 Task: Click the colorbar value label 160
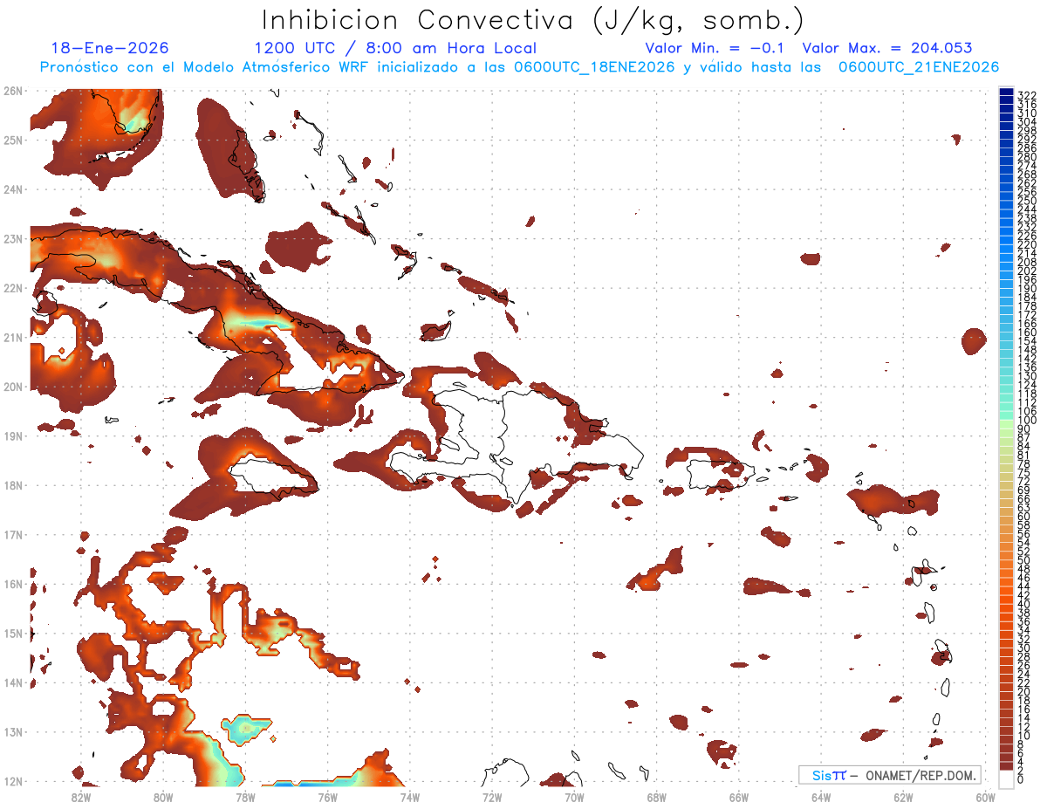coord(1027,333)
